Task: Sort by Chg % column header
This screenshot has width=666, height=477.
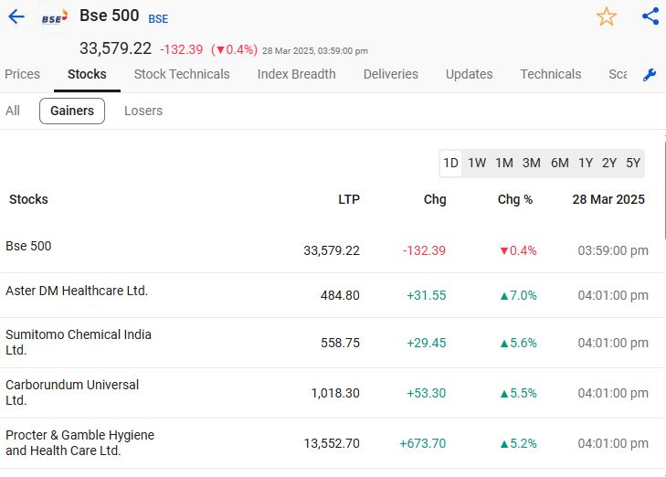Action: (x=515, y=199)
